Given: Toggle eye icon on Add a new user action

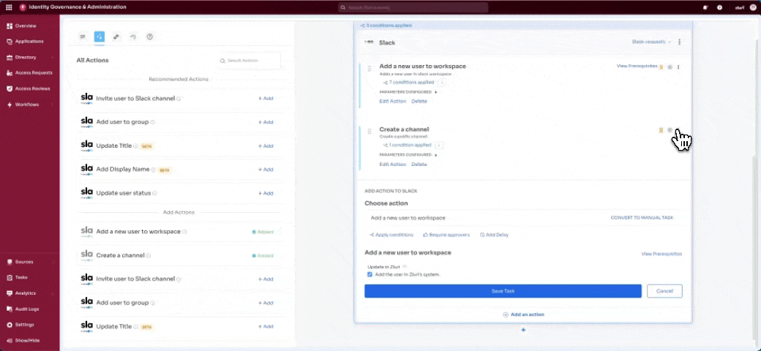Looking at the screenshot, I should 670,67.
